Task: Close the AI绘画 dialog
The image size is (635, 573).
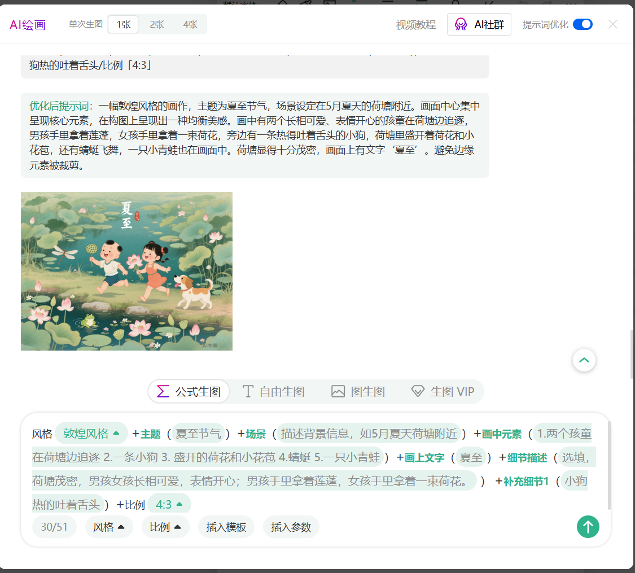Action: (x=613, y=24)
